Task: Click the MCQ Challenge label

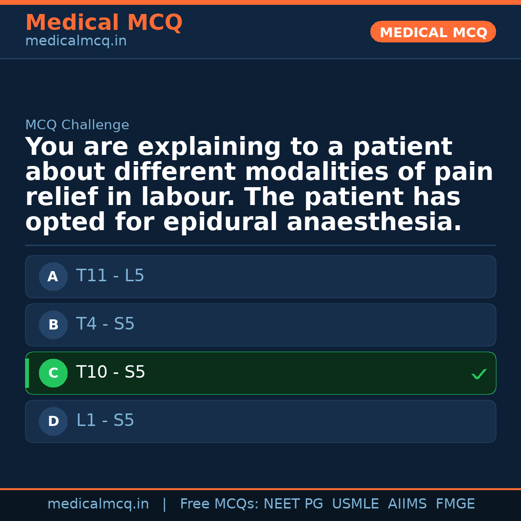Action: point(77,125)
